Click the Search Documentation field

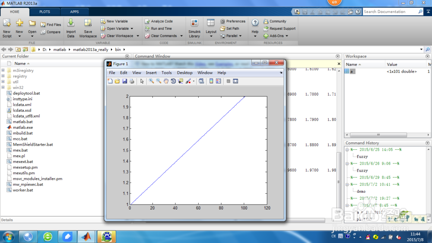tap(390, 12)
